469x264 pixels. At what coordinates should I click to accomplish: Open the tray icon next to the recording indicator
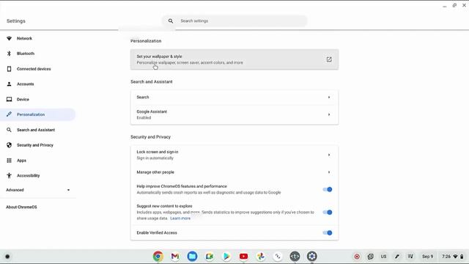(370, 257)
